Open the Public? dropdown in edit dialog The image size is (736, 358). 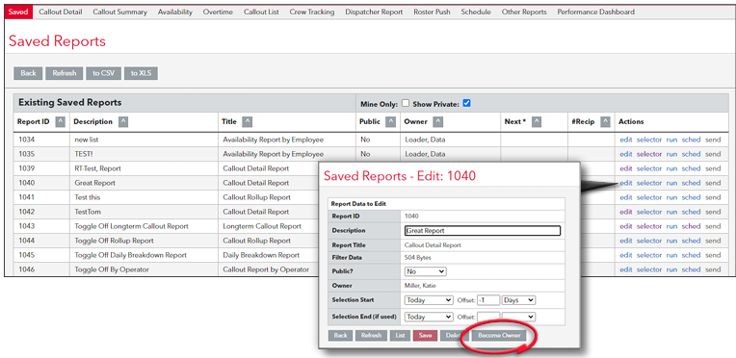[x=425, y=271]
